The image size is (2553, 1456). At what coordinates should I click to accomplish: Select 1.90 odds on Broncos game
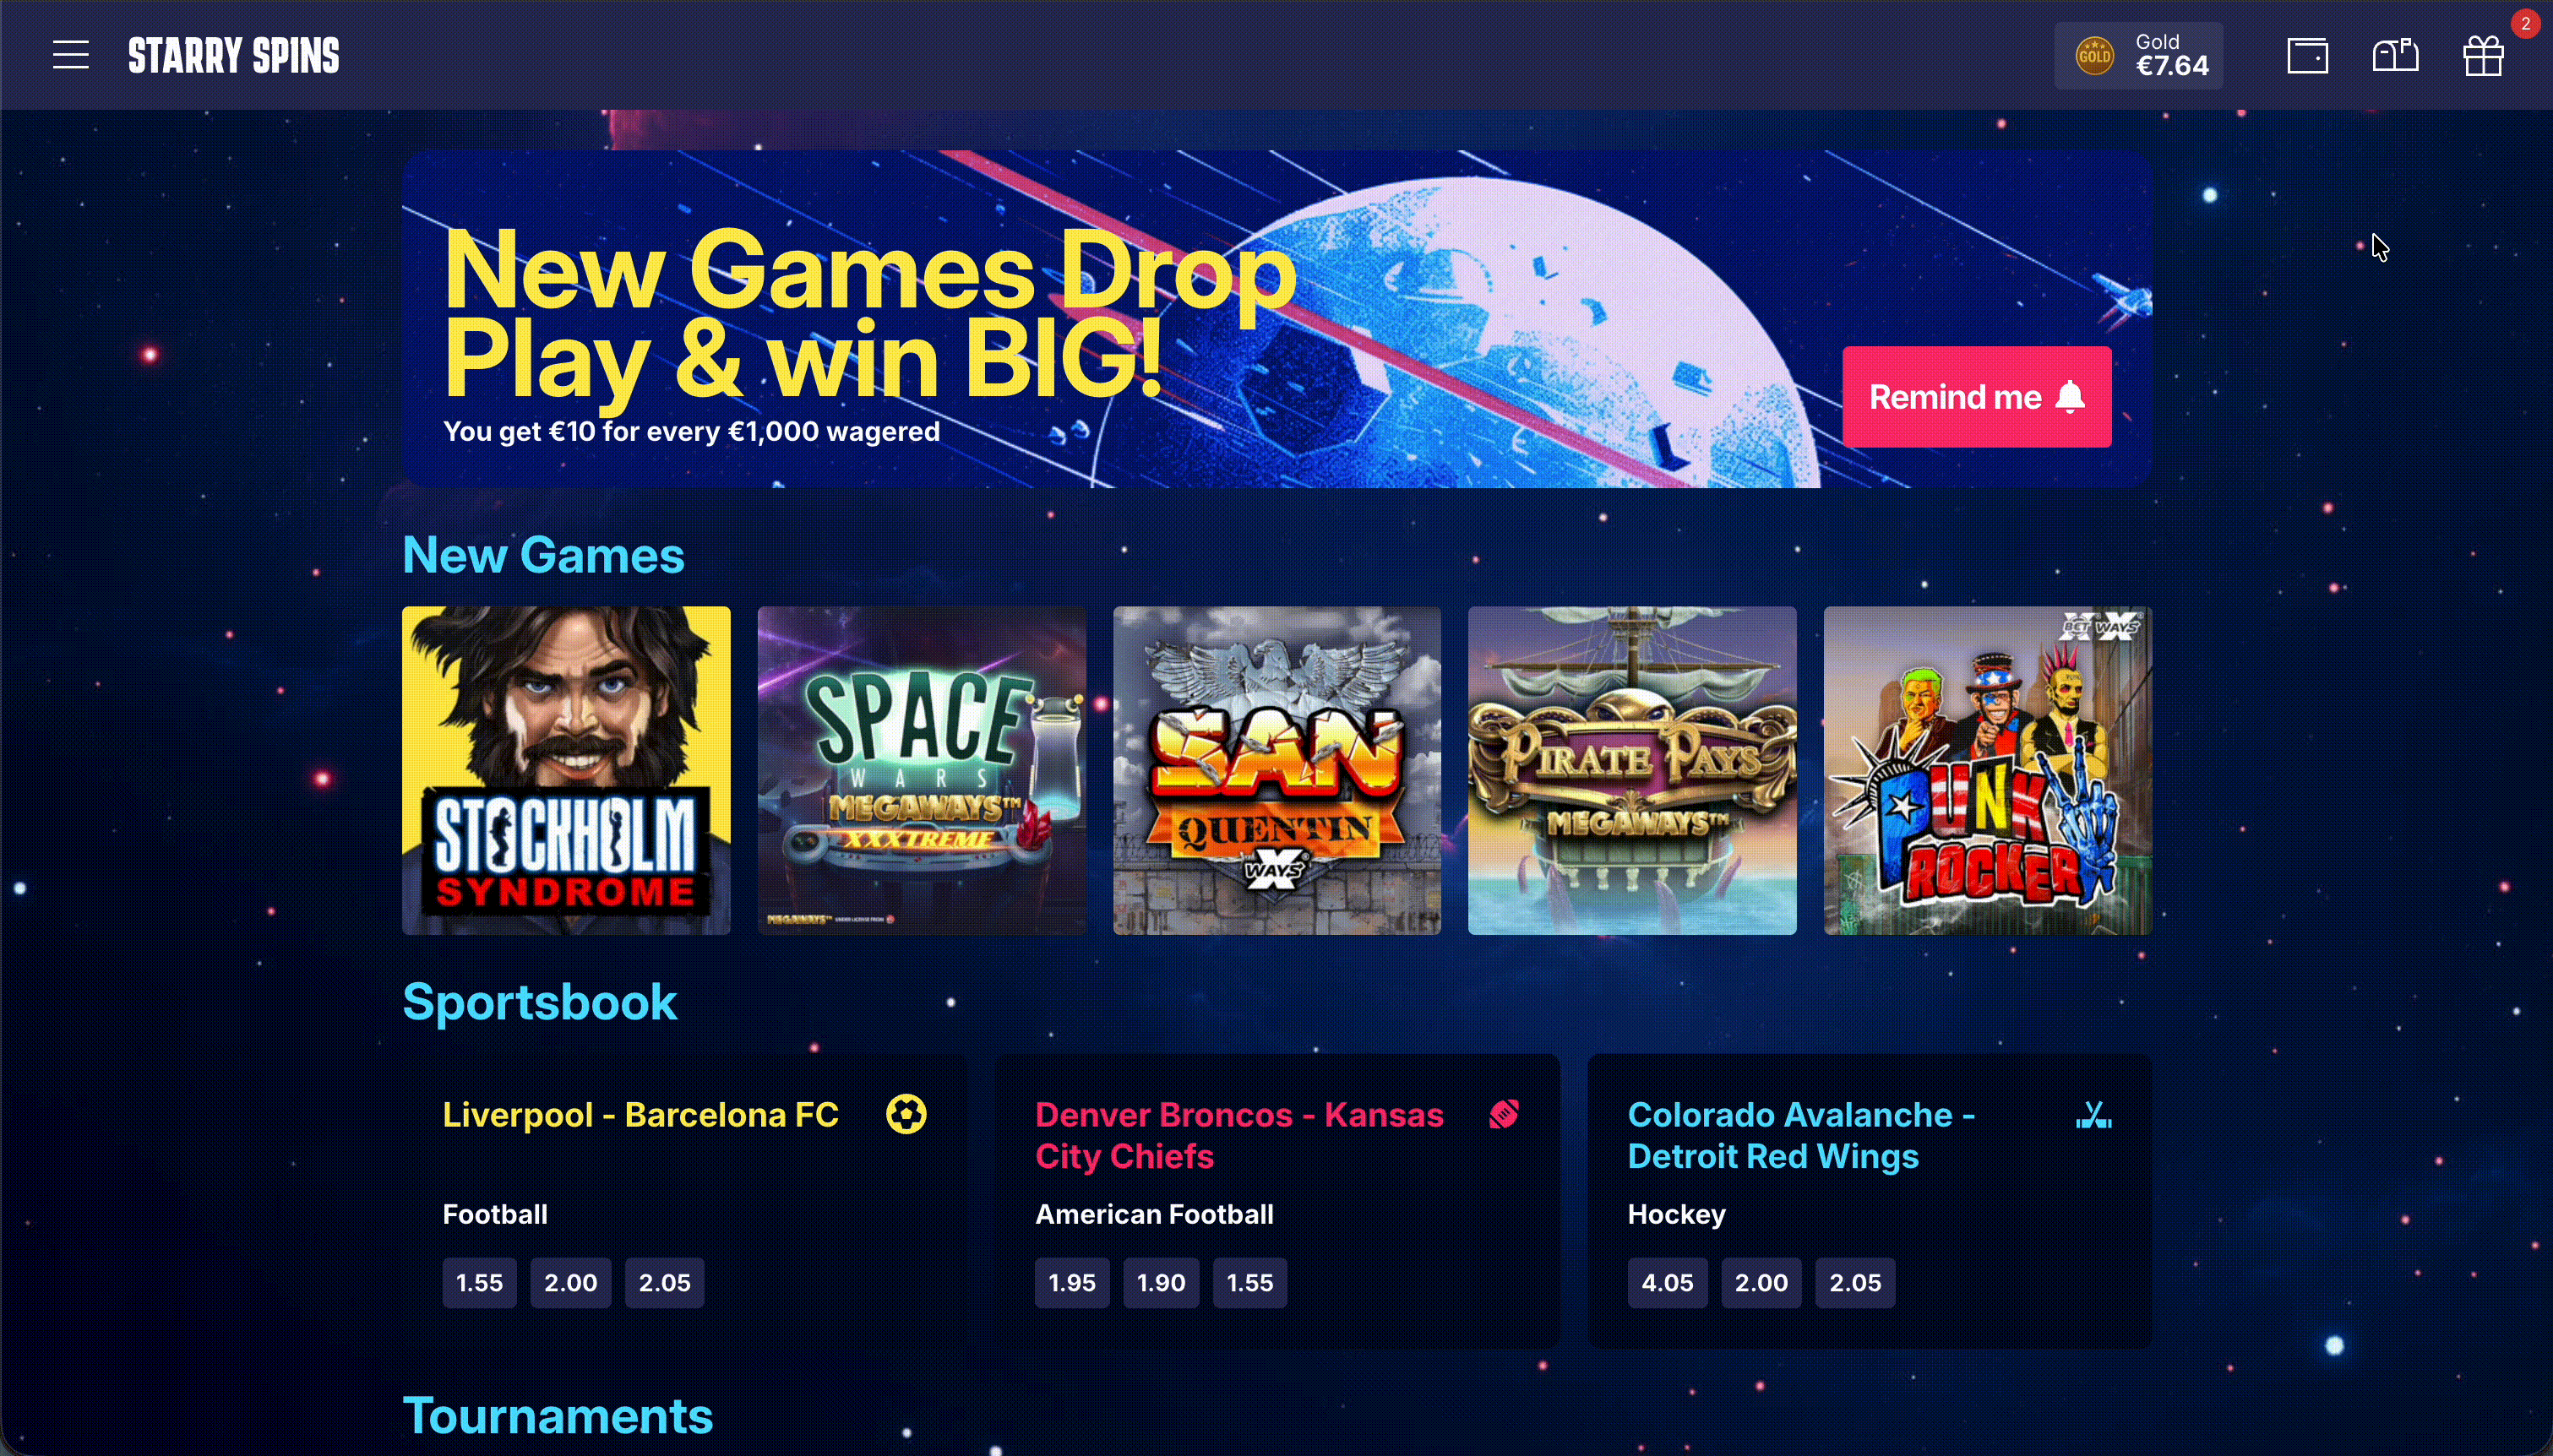pyautogui.click(x=1161, y=1282)
